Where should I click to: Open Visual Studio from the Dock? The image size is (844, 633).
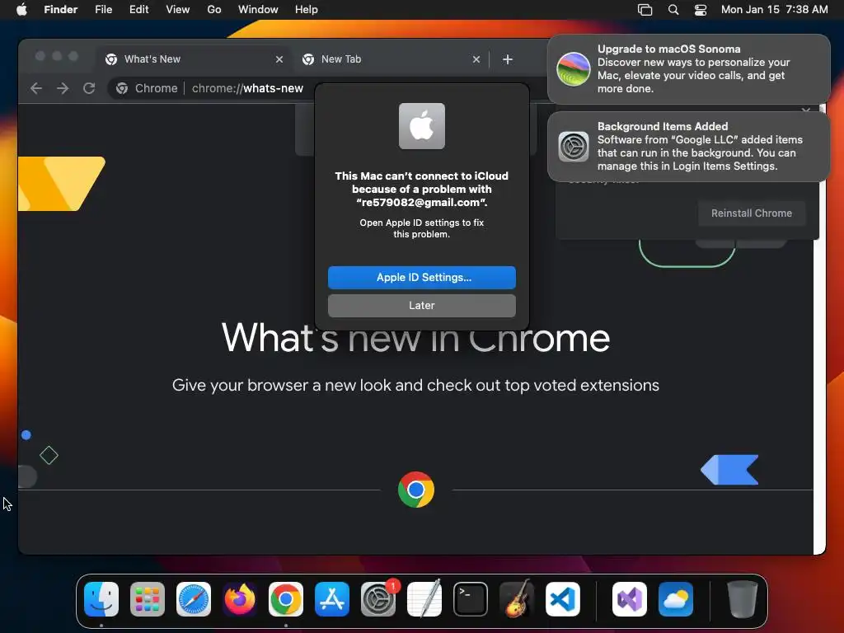[630, 599]
